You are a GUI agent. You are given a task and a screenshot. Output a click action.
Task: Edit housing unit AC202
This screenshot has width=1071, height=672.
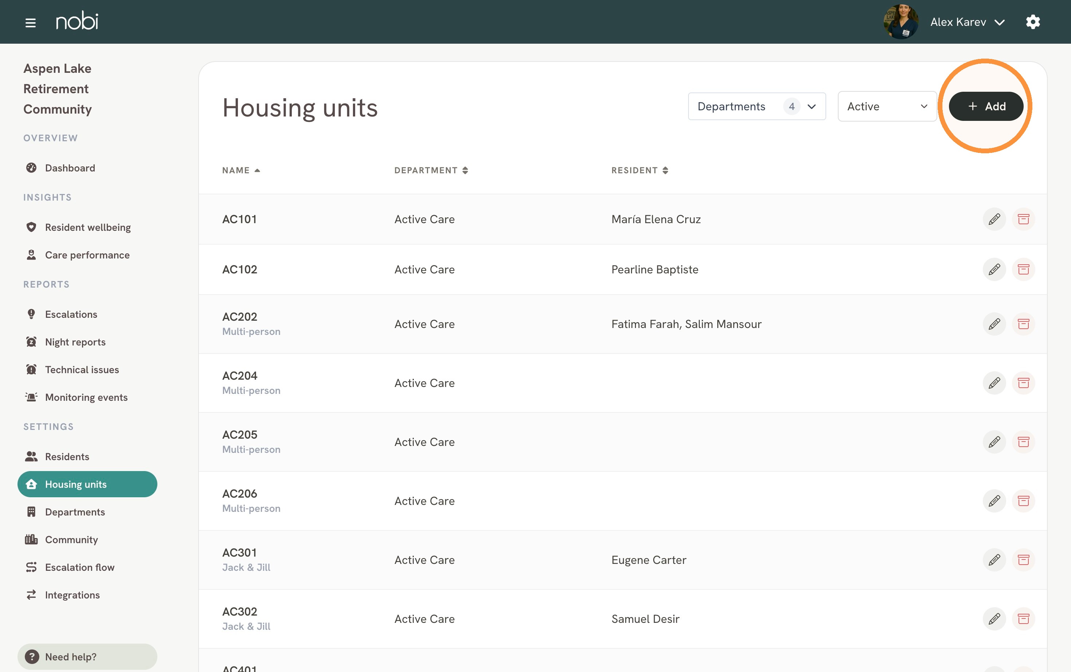pos(994,324)
